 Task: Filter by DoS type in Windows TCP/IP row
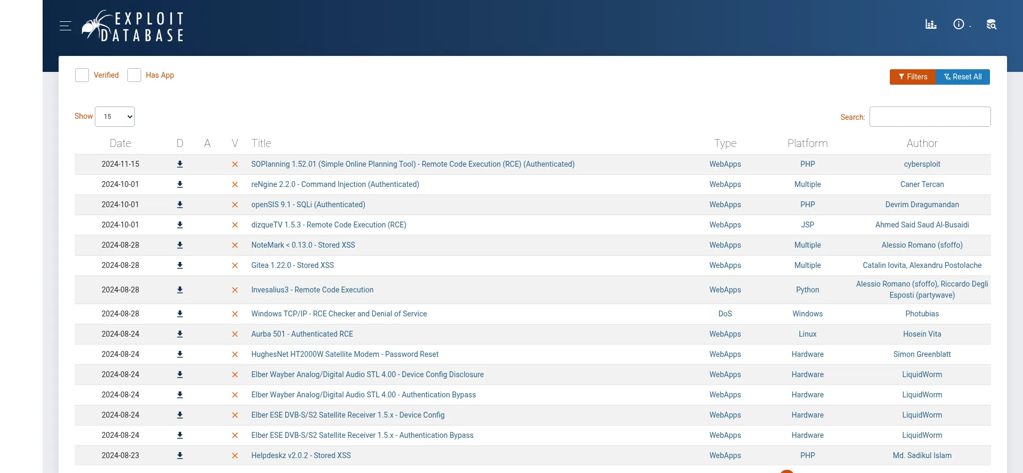(725, 314)
